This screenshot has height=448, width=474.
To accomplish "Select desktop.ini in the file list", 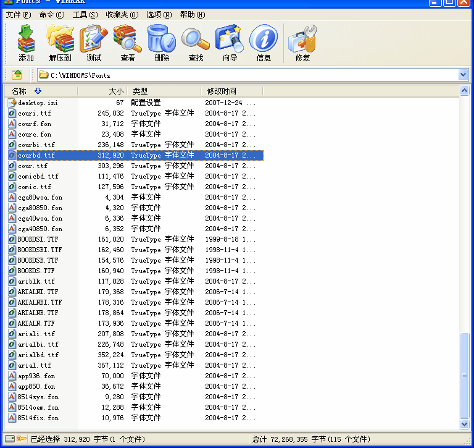I will (x=38, y=103).
